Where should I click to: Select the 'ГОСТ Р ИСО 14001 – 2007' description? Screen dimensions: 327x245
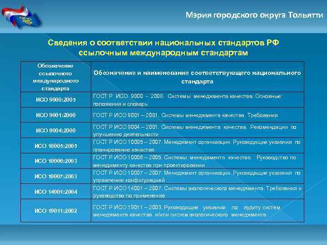pos(197,192)
